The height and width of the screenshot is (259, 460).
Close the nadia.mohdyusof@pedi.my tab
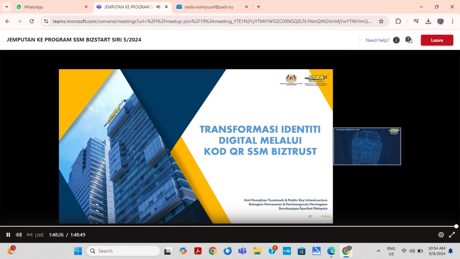coord(247,7)
